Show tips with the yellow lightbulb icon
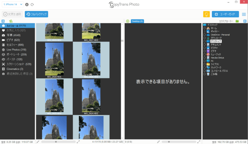This screenshot has height=144, width=248. (x=207, y=14)
